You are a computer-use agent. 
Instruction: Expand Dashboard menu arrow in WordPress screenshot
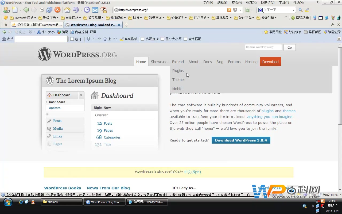(81, 95)
